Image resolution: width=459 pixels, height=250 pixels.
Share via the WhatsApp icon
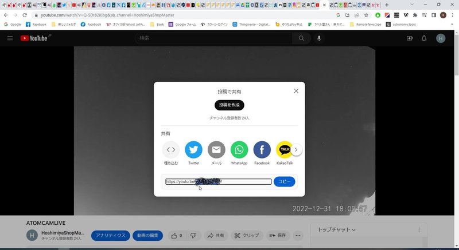coord(239,150)
